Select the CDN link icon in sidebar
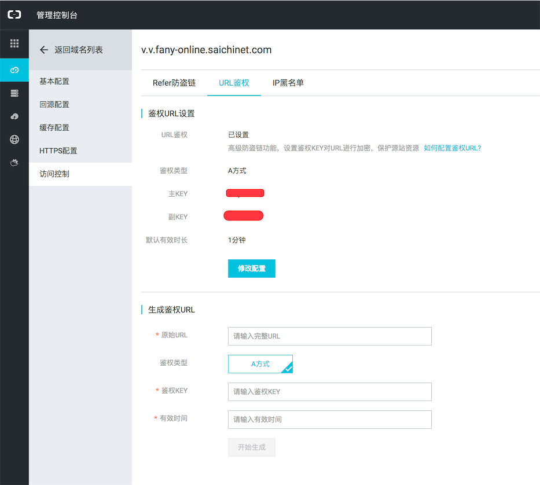The width and height of the screenshot is (540, 485). point(14,70)
